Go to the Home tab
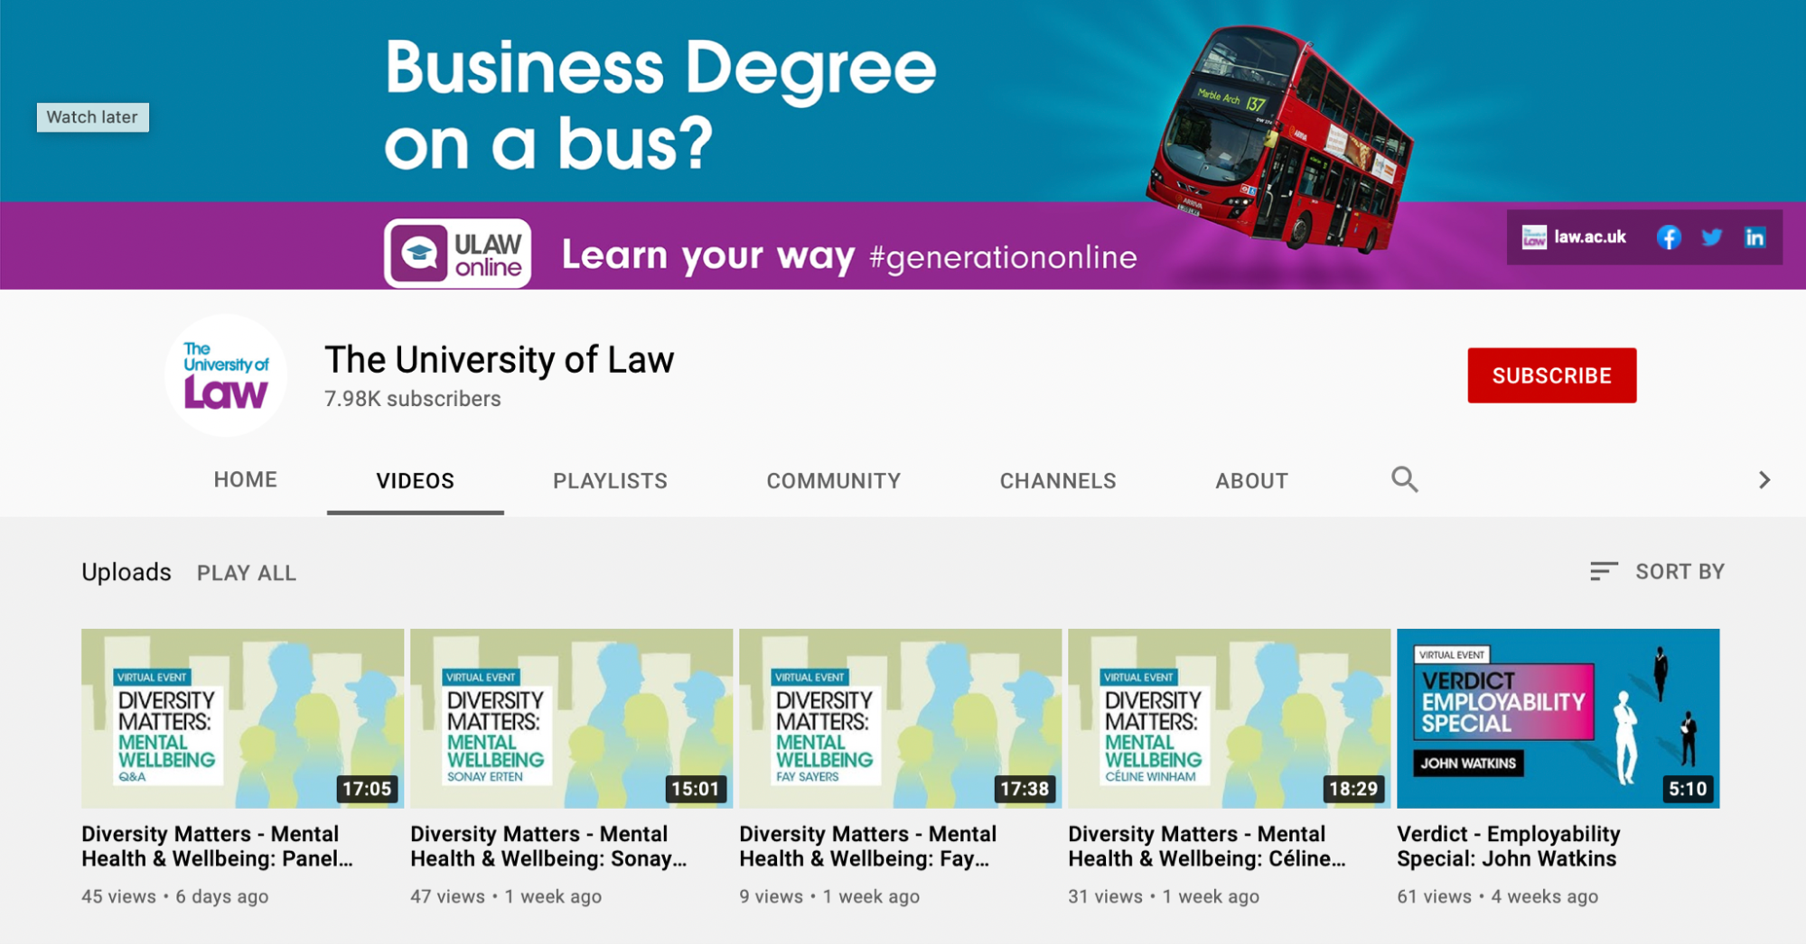 coord(244,479)
